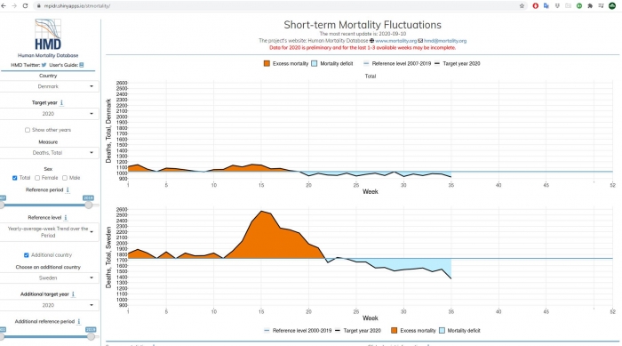Open the Country dropdown showing Denmark

click(x=48, y=86)
